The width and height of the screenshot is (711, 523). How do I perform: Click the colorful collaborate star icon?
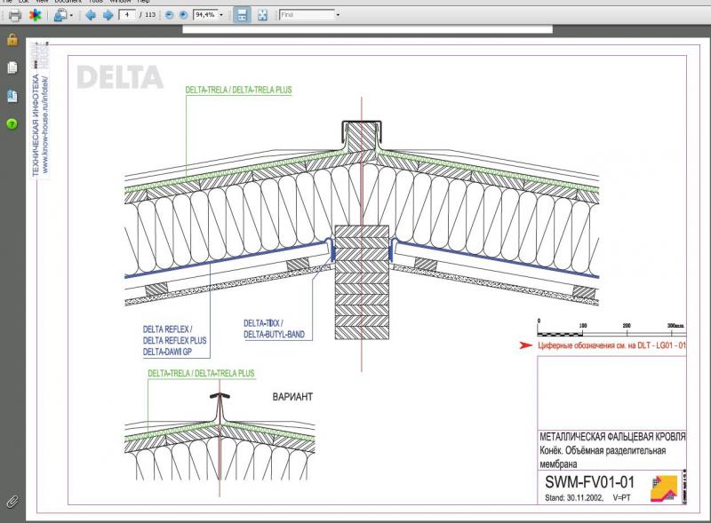pos(35,15)
